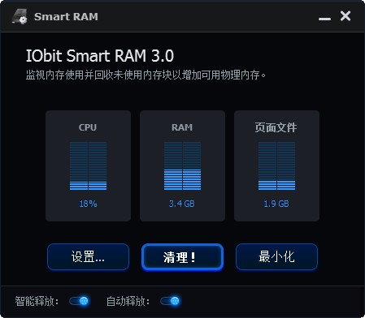Image resolution: width=365 pixels, height=318 pixels.
Task: Click the 页面文件 panel label
Action: point(276,127)
